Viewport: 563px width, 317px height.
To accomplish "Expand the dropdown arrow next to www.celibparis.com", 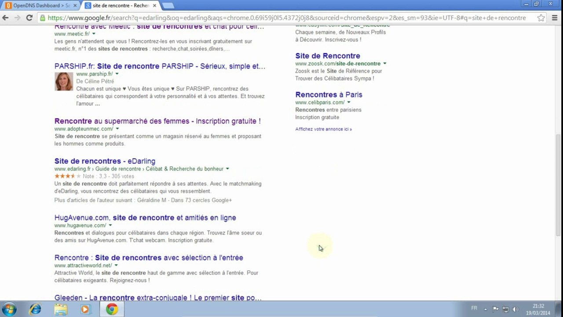I will [349, 103].
